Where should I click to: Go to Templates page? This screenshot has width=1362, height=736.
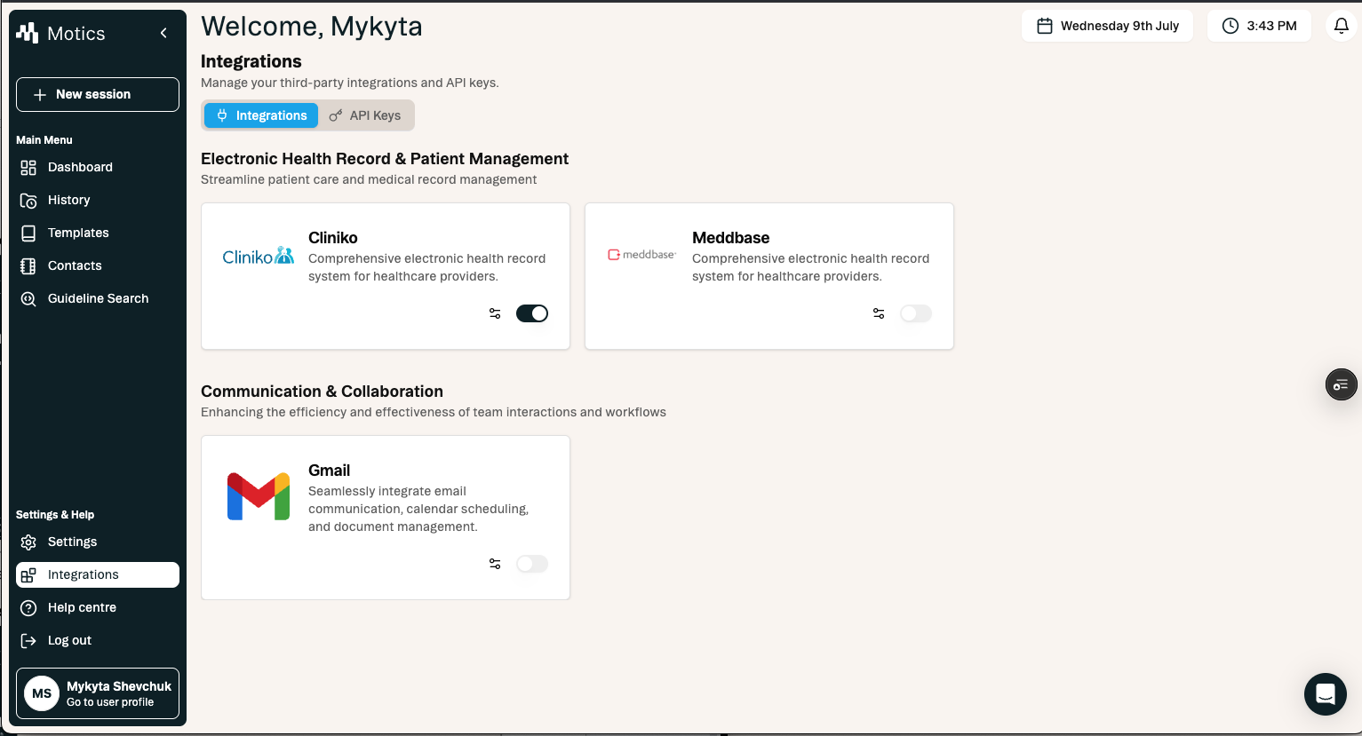point(98,233)
